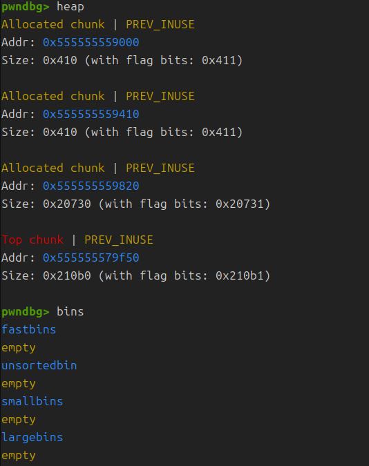Click the first pwndbg prompt
369x466 pixels.
pyautogui.click(x=26, y=7)
